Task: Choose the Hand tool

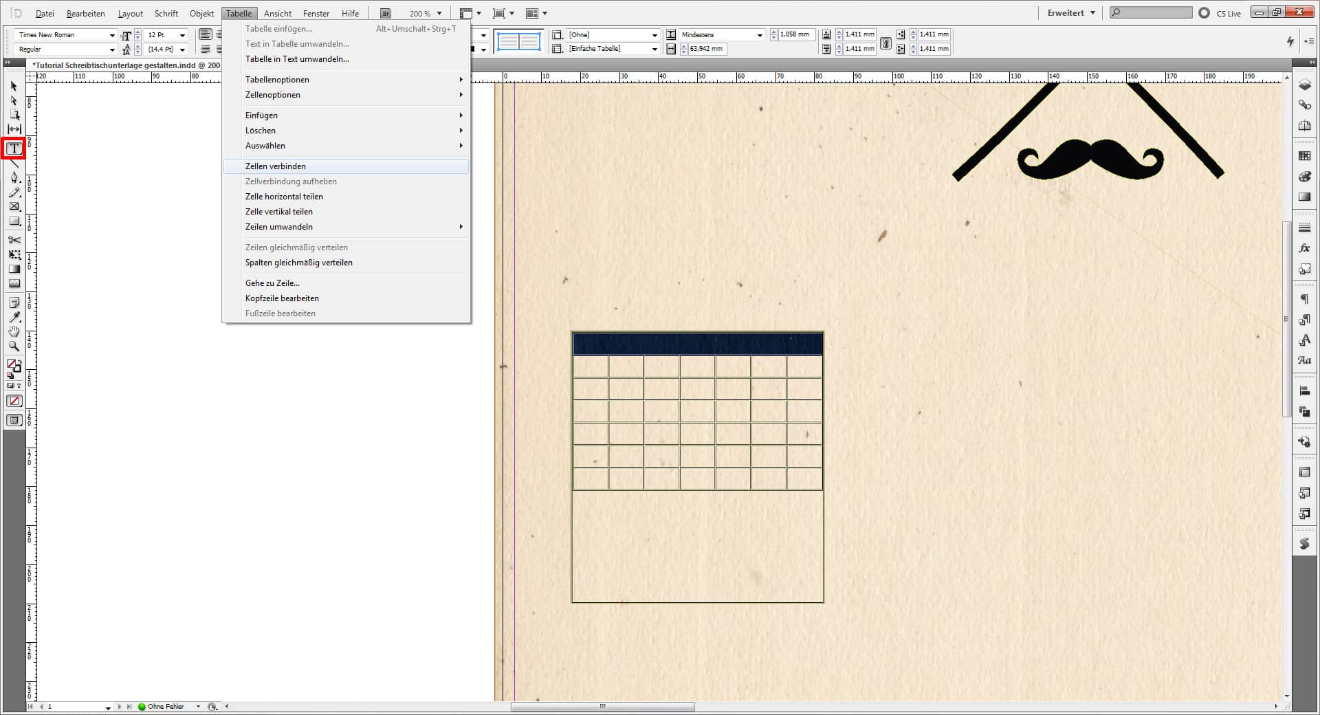Action: click(14, 332)
